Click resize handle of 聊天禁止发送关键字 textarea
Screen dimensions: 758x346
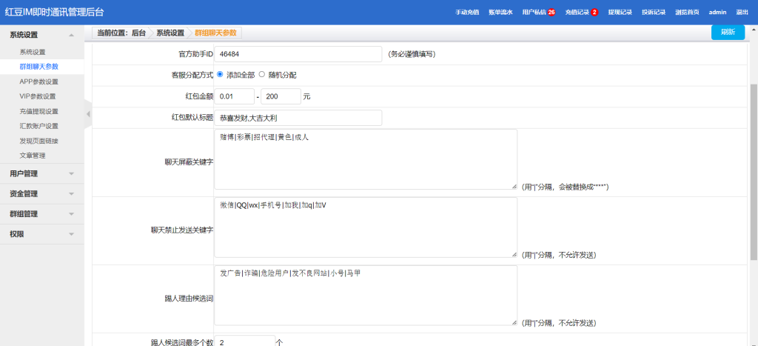(514, 254)
